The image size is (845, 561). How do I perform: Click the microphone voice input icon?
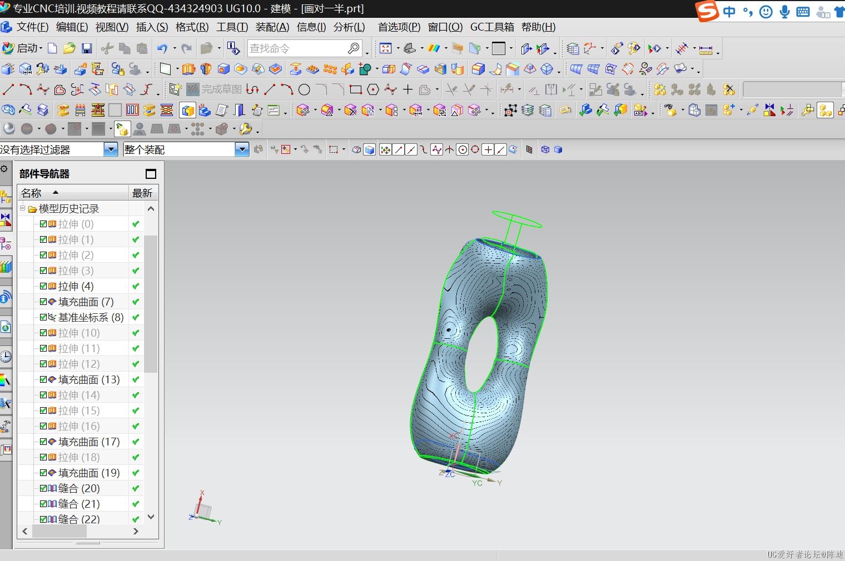coord(784,12)
